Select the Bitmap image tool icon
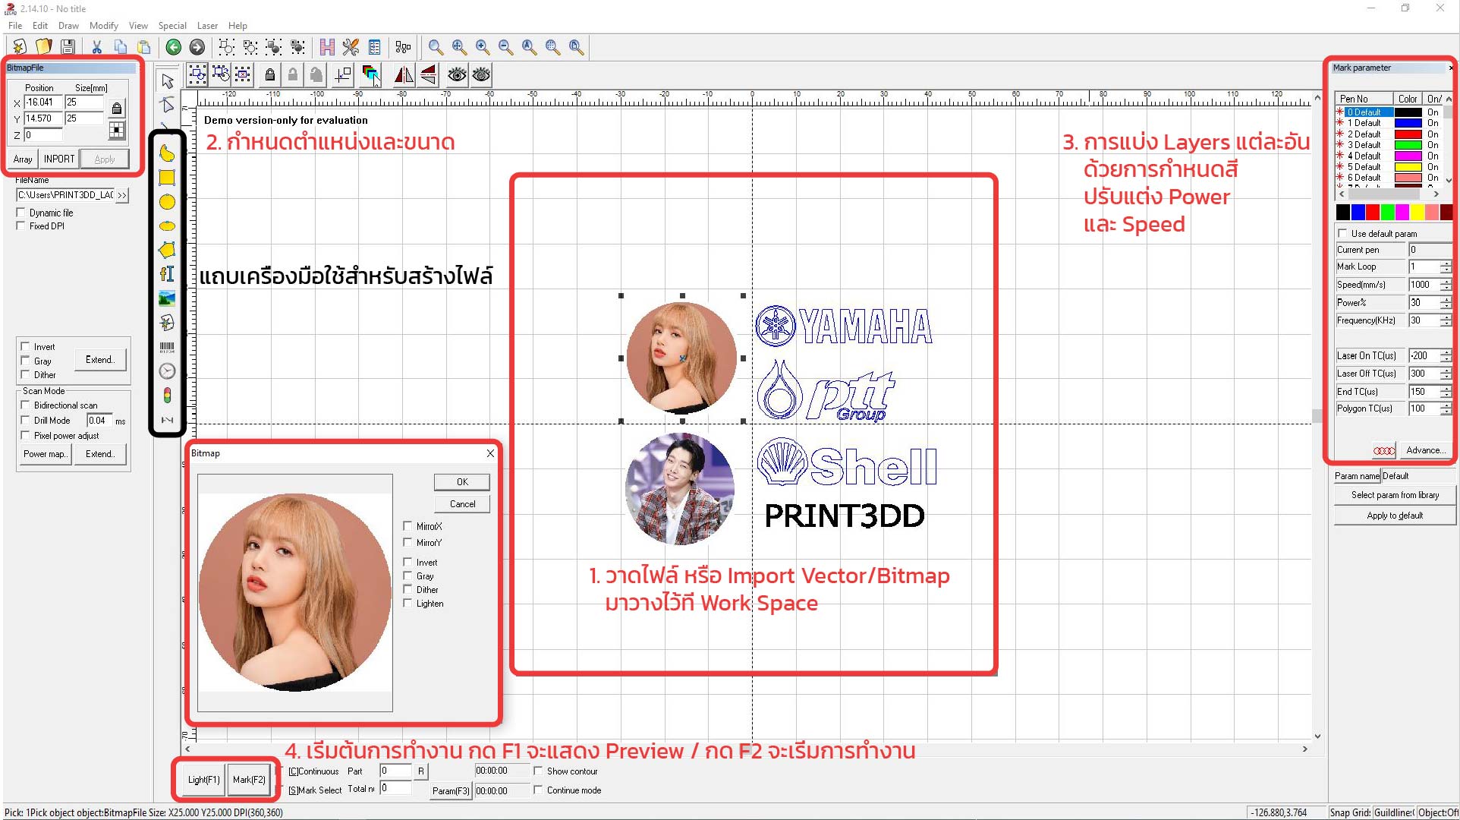This screenshot has width=1460, height=820. coord(167,298)
